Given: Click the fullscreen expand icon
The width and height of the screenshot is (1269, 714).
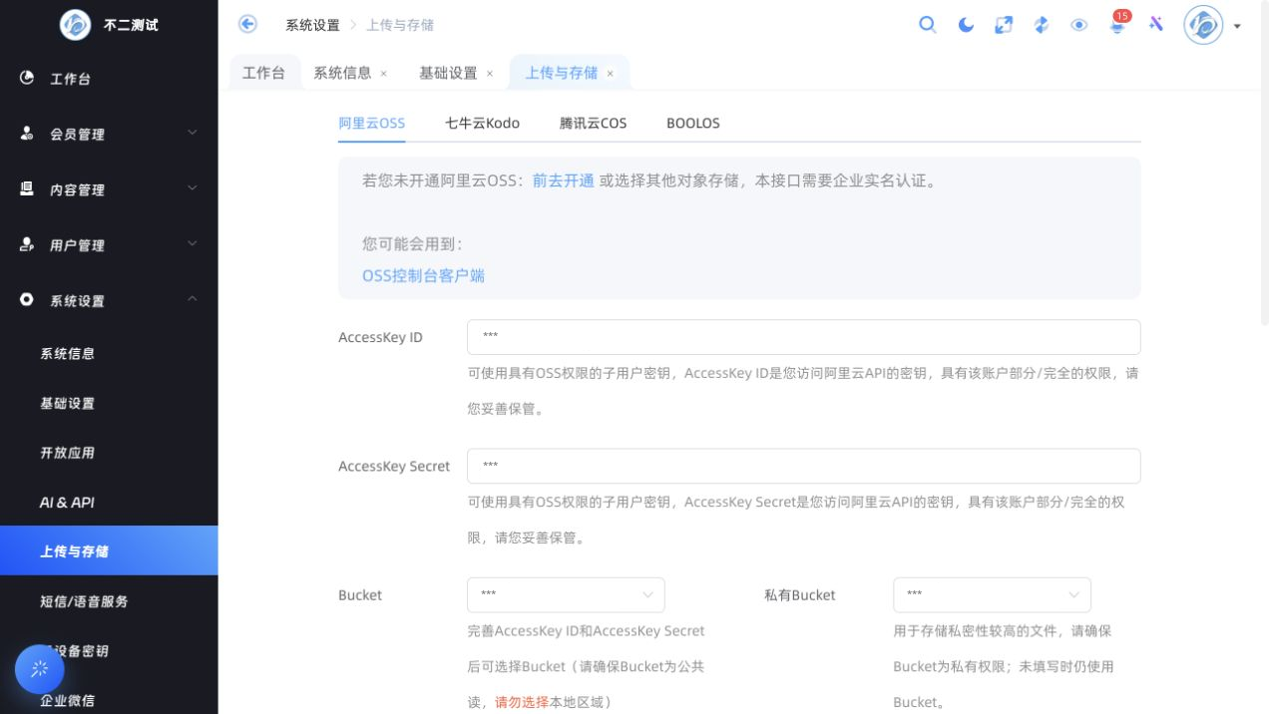Looking at the screenshot, I should 1004,25.
